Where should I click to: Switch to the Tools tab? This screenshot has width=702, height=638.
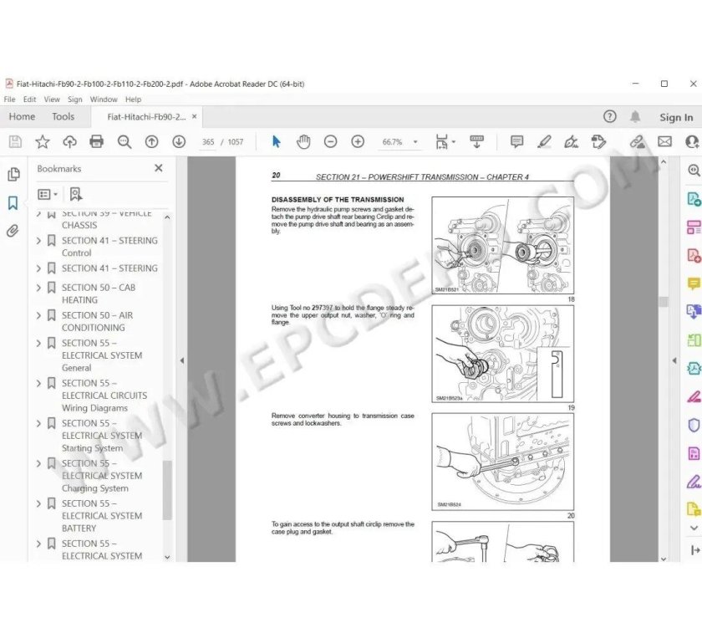63,117
